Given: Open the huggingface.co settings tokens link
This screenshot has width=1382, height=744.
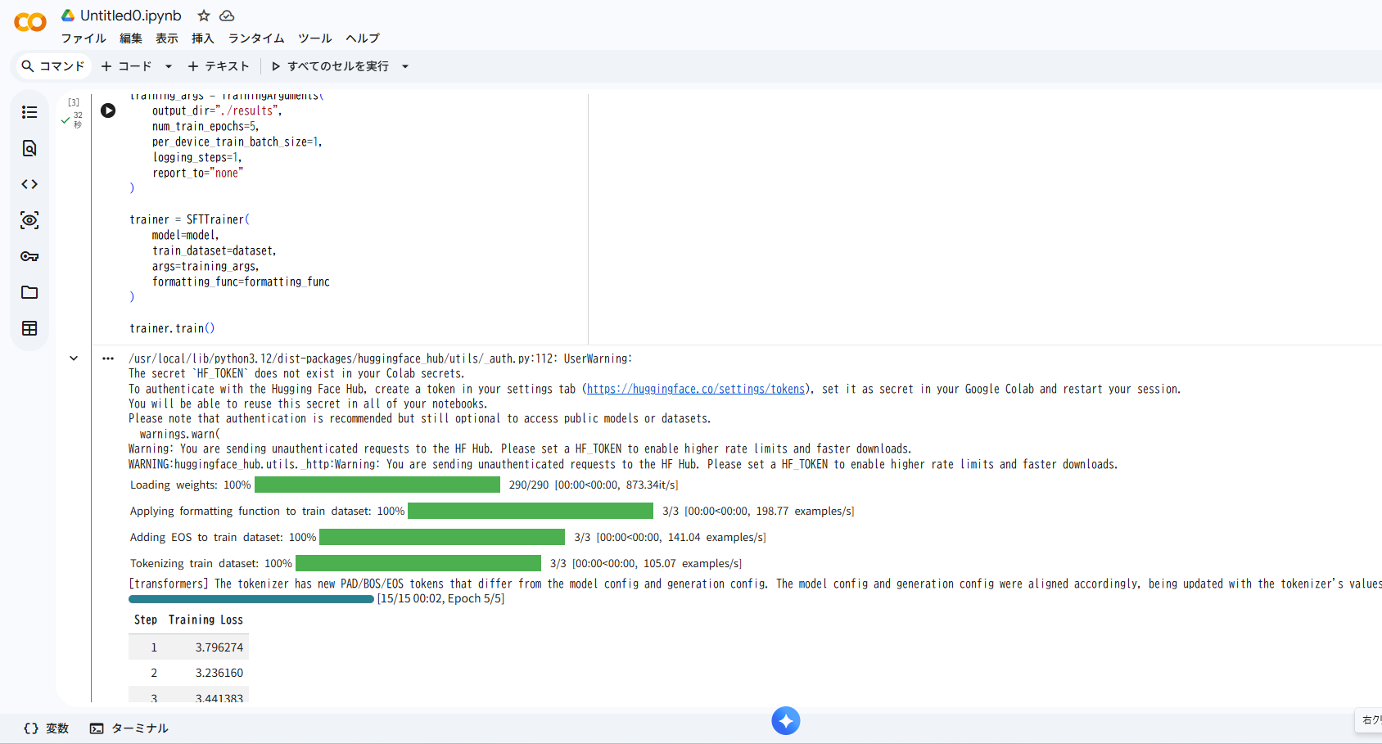Looking at the screenshot, I should (x=696, y=389).
